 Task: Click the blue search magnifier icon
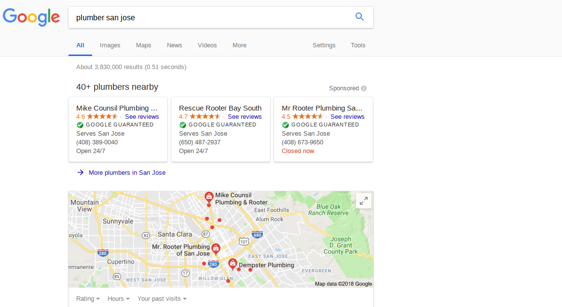coord(359,17)
